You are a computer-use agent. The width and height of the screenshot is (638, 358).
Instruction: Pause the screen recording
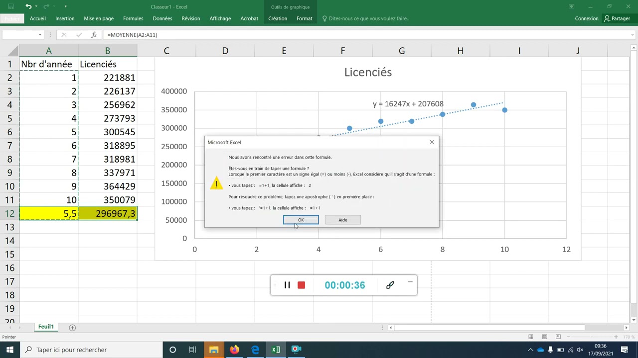(287, 285)
